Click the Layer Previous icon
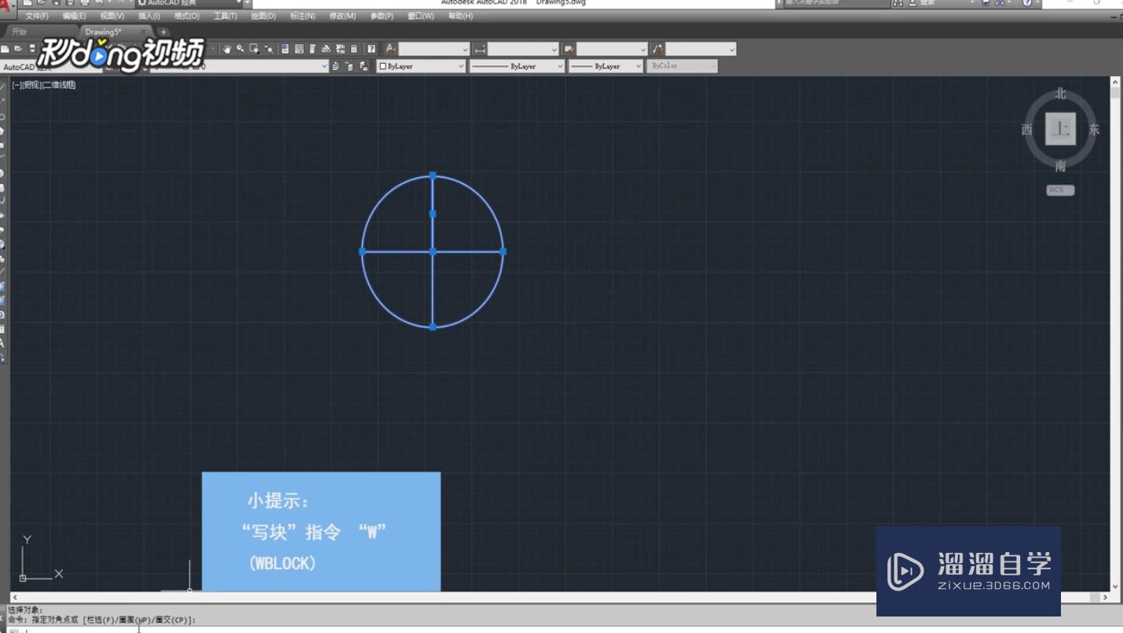 point(349,67)
